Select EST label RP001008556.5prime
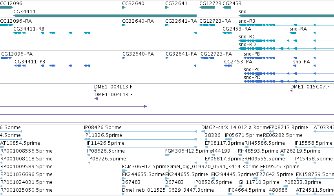The image size is (334, 196). coord(26,151)
